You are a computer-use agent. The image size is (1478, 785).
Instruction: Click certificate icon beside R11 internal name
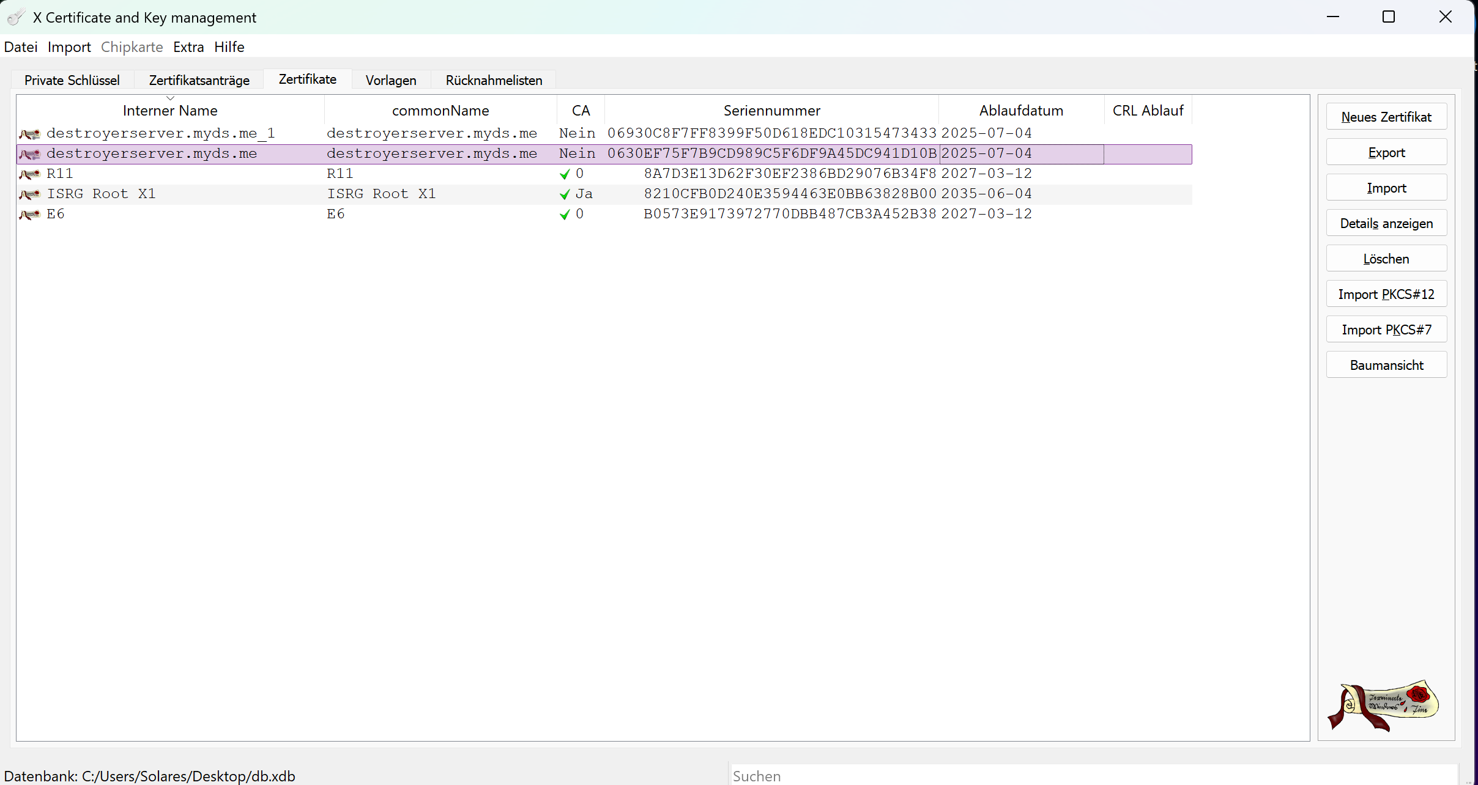(29, 174)
